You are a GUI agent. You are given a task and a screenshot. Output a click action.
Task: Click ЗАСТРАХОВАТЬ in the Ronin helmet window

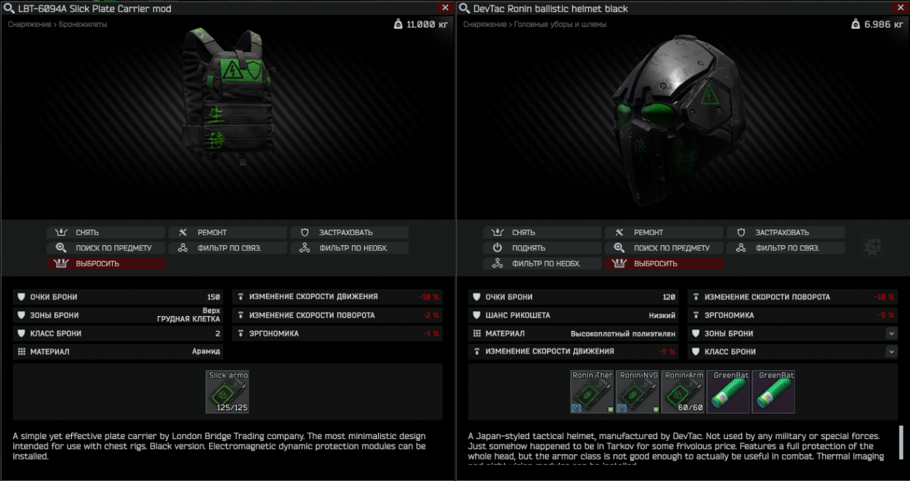(786, 232)
